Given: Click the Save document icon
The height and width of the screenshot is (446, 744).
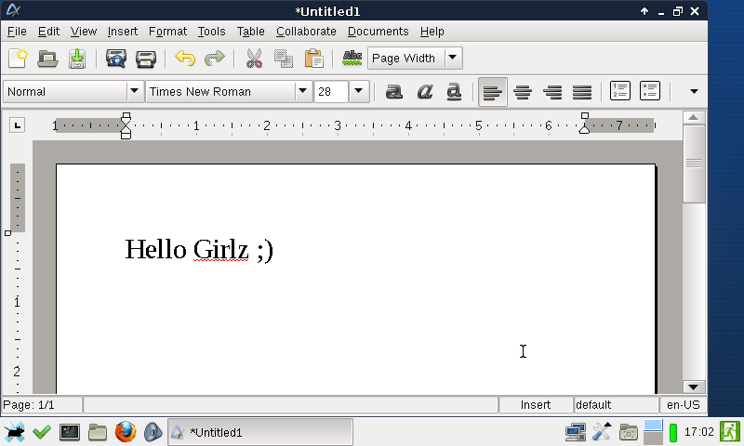Looking at the screenshot, I should point(77,59).
